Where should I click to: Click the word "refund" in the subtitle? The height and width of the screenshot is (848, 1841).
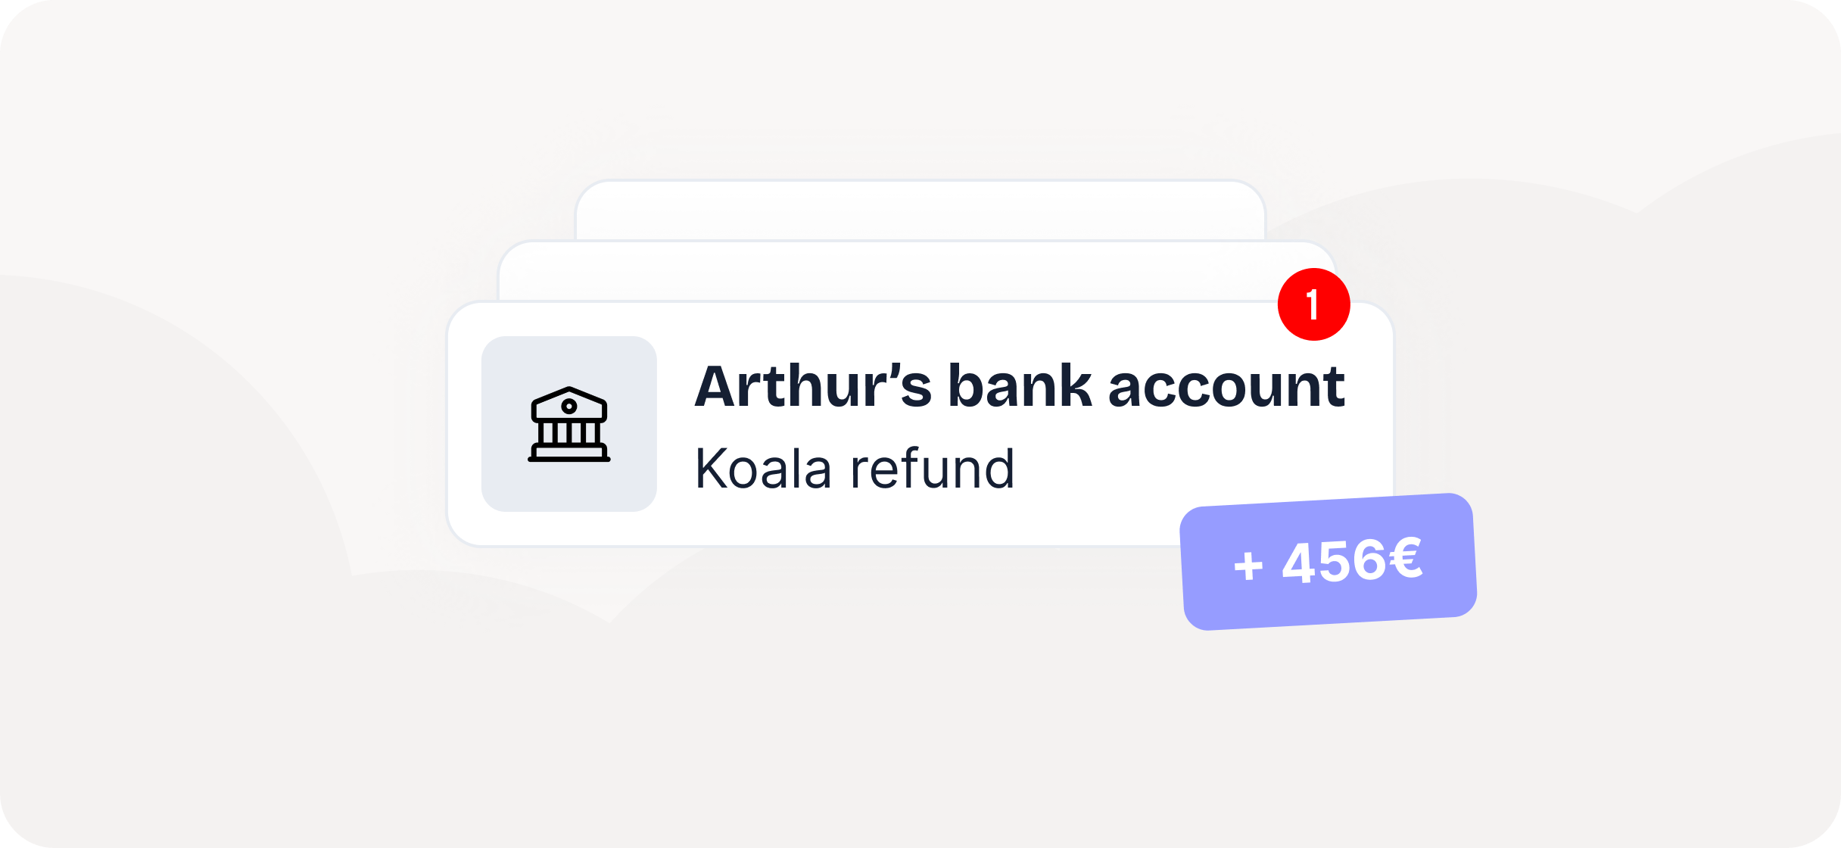tap(933, 469)
